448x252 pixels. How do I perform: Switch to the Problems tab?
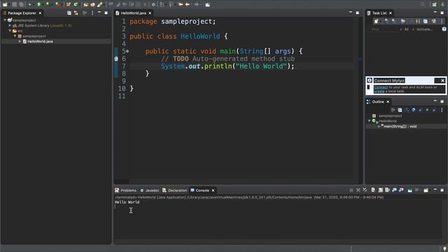tap(126, 190)
